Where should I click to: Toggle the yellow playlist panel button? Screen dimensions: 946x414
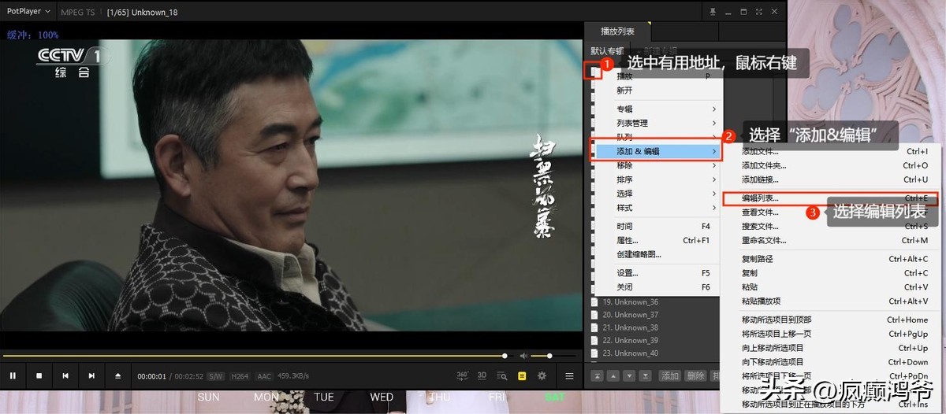click(522, 376)
